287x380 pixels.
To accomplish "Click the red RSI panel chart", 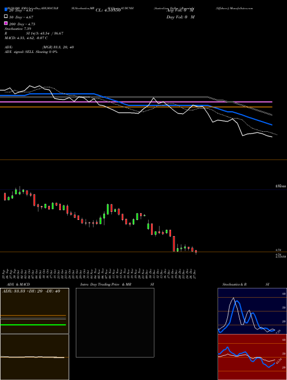I will [252, 357].
